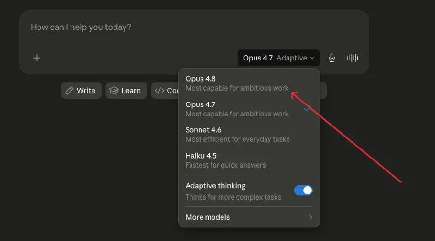The image size is (435, 241).
Task: Click the graduation cap Learn icon
Action: click(x=114, y=91)
